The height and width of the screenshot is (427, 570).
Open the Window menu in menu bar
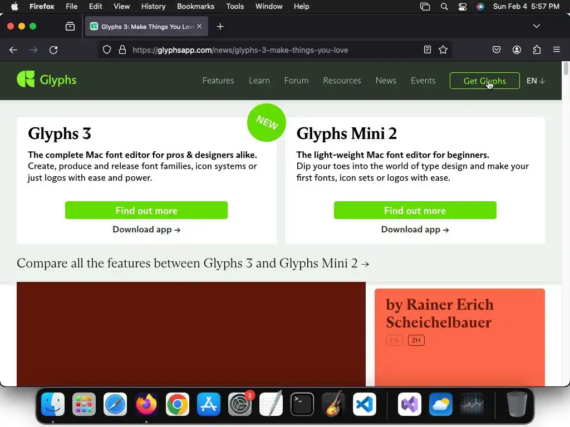269,7
